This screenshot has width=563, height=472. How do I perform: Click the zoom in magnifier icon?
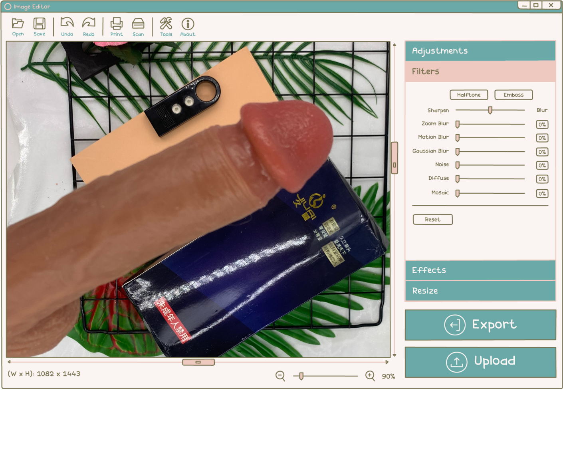(x=370, y=376)
